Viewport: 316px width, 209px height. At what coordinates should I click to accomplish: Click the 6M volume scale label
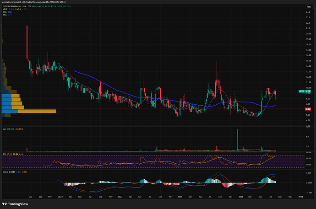tap(308, 137)
